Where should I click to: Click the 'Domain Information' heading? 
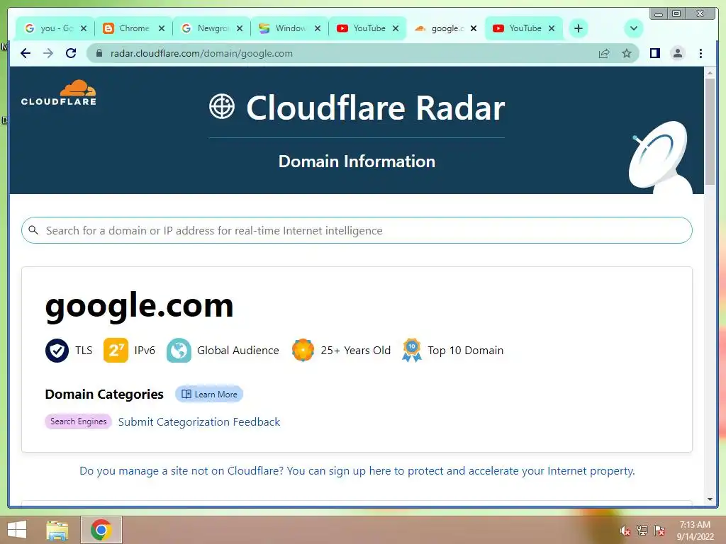357,161
